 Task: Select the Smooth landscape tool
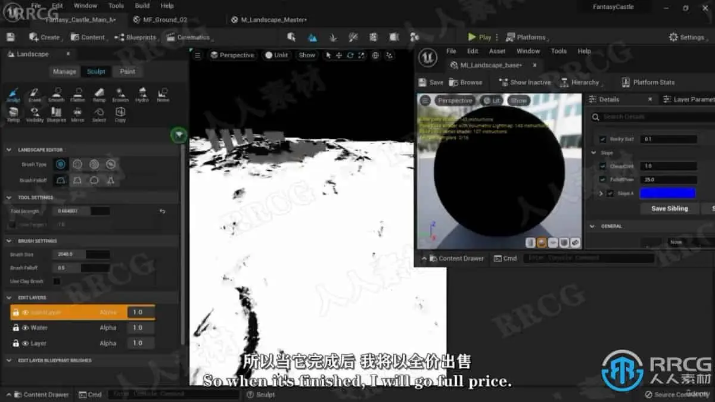coord(56,95)
